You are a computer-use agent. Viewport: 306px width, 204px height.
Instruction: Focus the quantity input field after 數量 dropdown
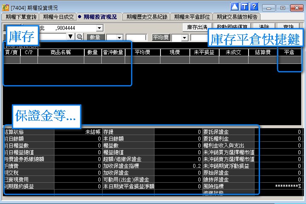[137, 37]
